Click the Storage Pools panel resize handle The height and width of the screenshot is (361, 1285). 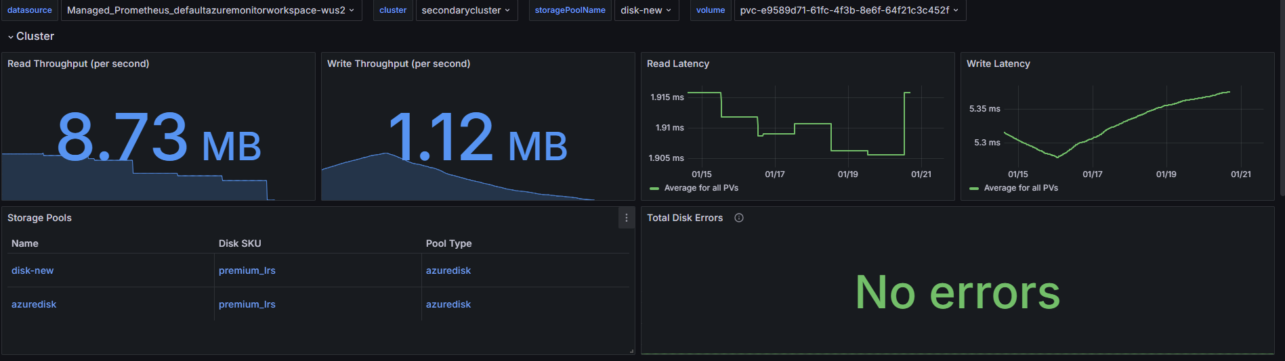(x=631, y=351)
